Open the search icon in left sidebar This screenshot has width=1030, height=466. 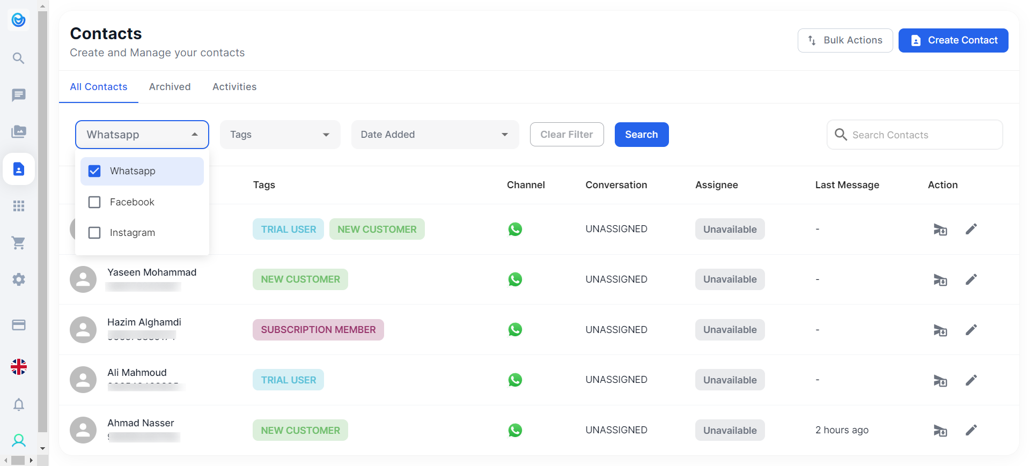tap(19, 58)
